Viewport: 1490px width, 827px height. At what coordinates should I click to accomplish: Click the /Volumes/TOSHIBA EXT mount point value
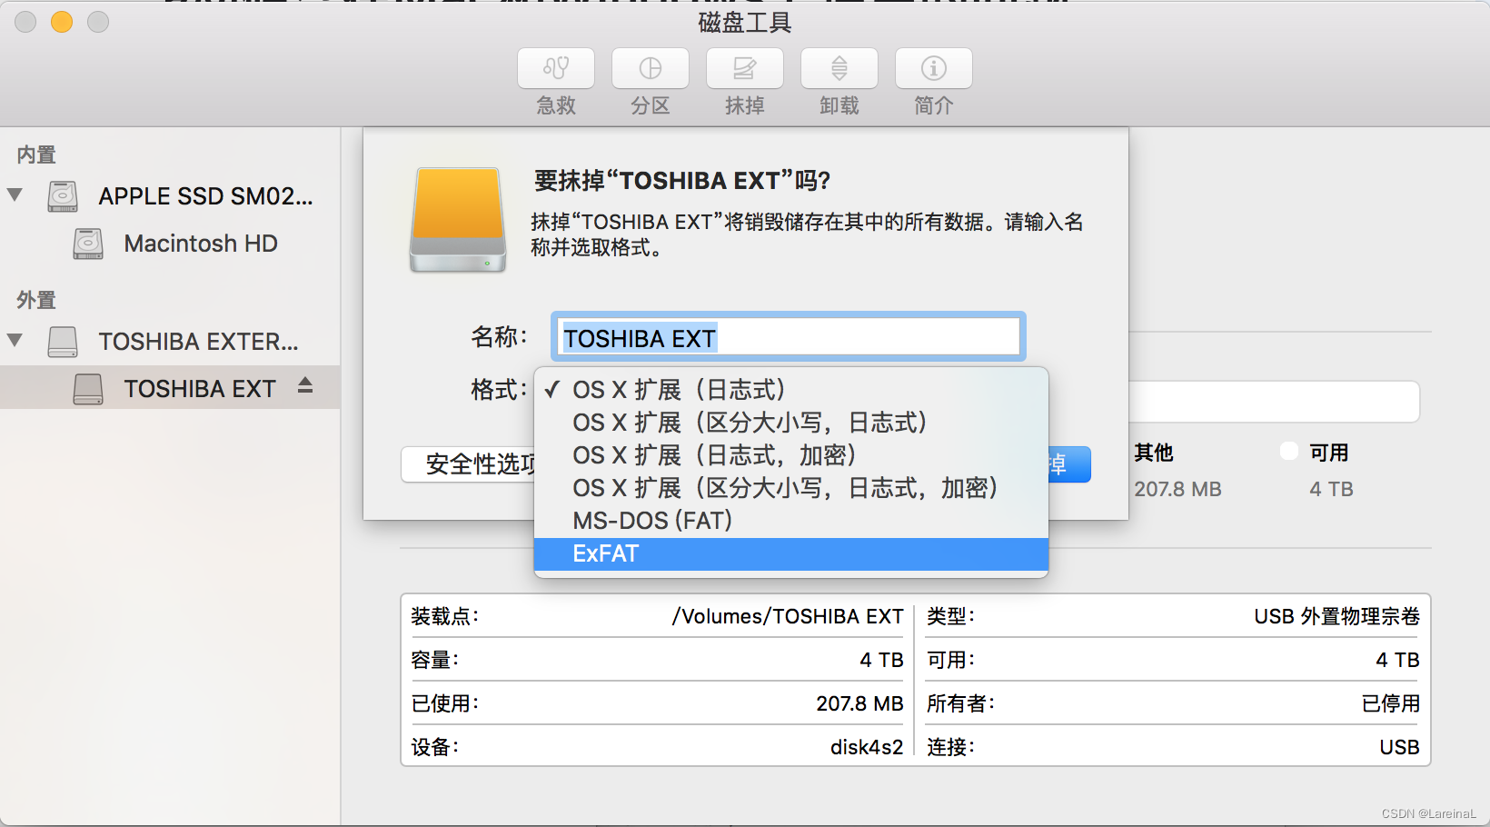click(x=788, y=616)
